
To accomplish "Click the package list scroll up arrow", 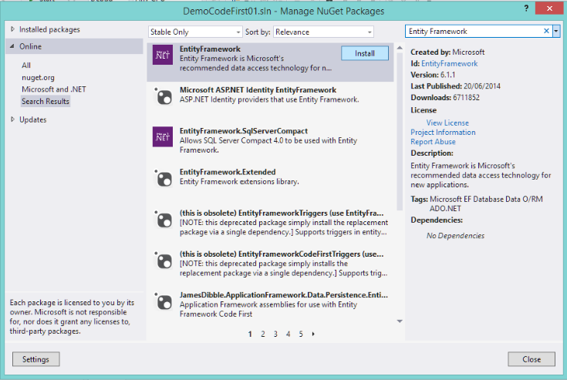I will tap(400, 48).
